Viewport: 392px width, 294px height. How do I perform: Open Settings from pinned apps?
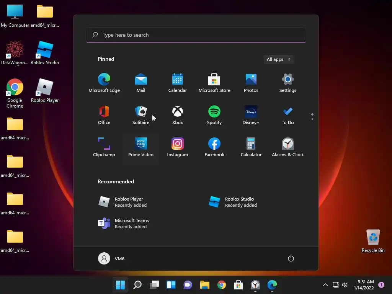point(288,83)
